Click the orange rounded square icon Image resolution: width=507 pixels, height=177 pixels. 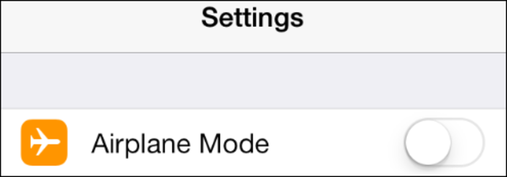click(44, 142)
